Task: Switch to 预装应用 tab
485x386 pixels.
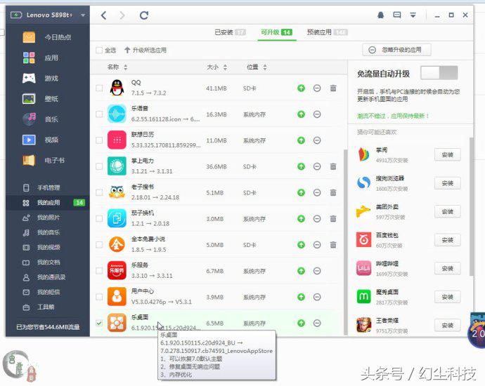Action: [x=328, y=32]
